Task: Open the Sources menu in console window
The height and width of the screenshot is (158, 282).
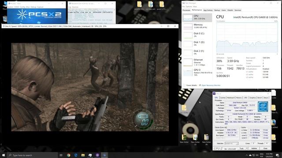Action: point(75,7)
